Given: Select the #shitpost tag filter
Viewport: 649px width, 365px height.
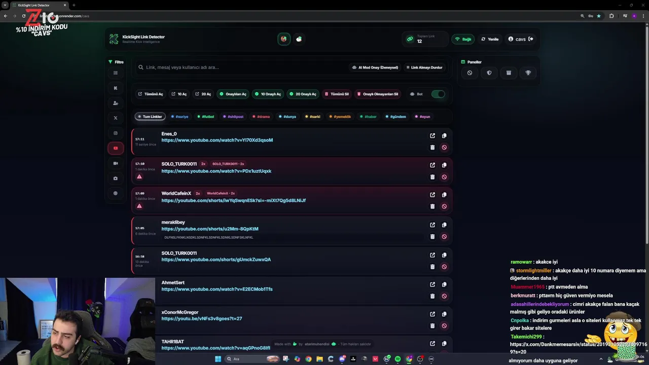Looking at the screenshot, I should [233, 117].
